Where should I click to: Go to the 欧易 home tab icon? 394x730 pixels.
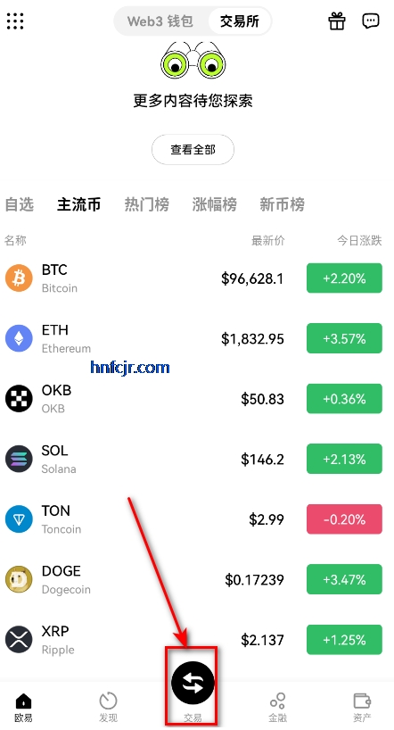coord(23,701)
